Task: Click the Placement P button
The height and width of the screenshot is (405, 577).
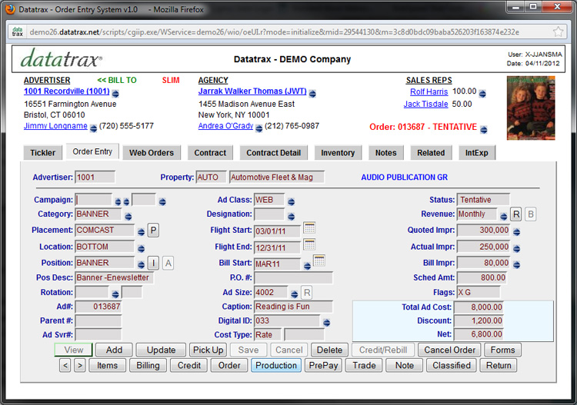Action: (x=153, y=230)
